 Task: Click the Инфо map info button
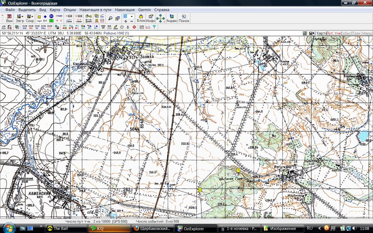click(151, 18)
